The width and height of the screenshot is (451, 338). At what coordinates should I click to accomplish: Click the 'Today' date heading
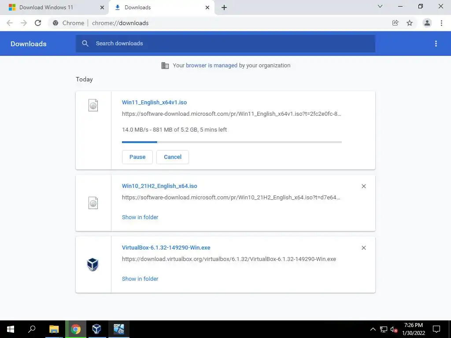pyautogui.click(x=84, y=79)
